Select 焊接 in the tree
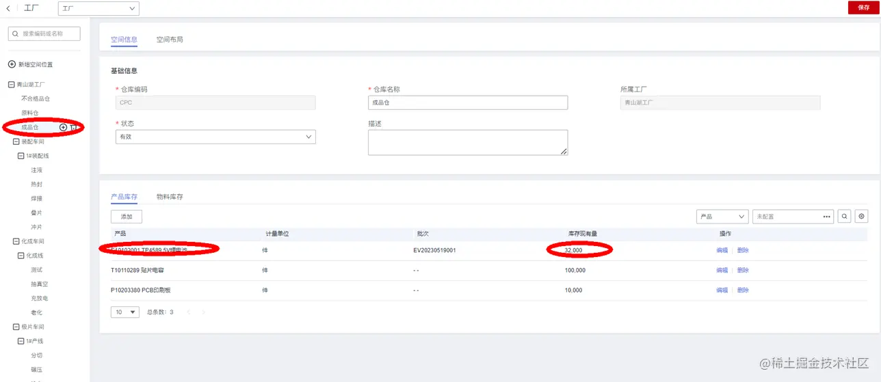 coord(37,198)
